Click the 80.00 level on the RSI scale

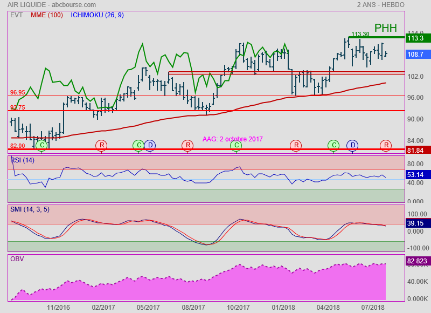(415, 164)
